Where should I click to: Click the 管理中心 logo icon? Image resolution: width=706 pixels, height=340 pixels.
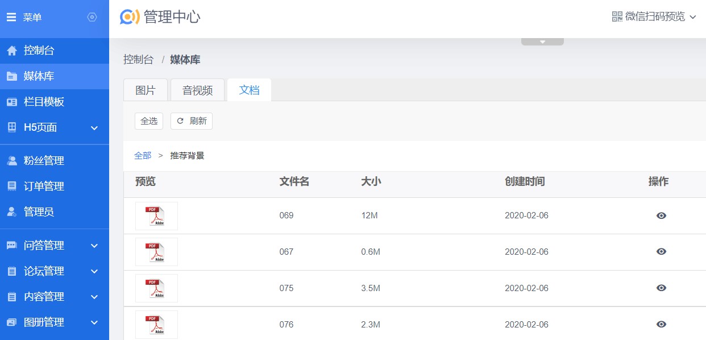pos(130,17)
